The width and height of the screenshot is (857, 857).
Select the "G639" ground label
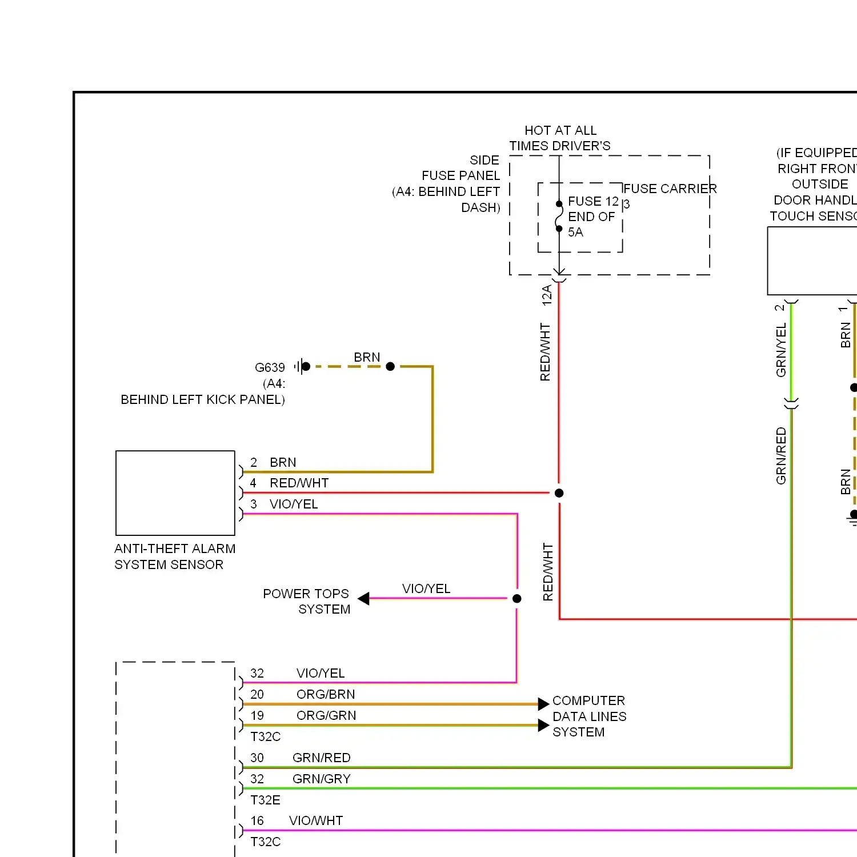point(270,367)
